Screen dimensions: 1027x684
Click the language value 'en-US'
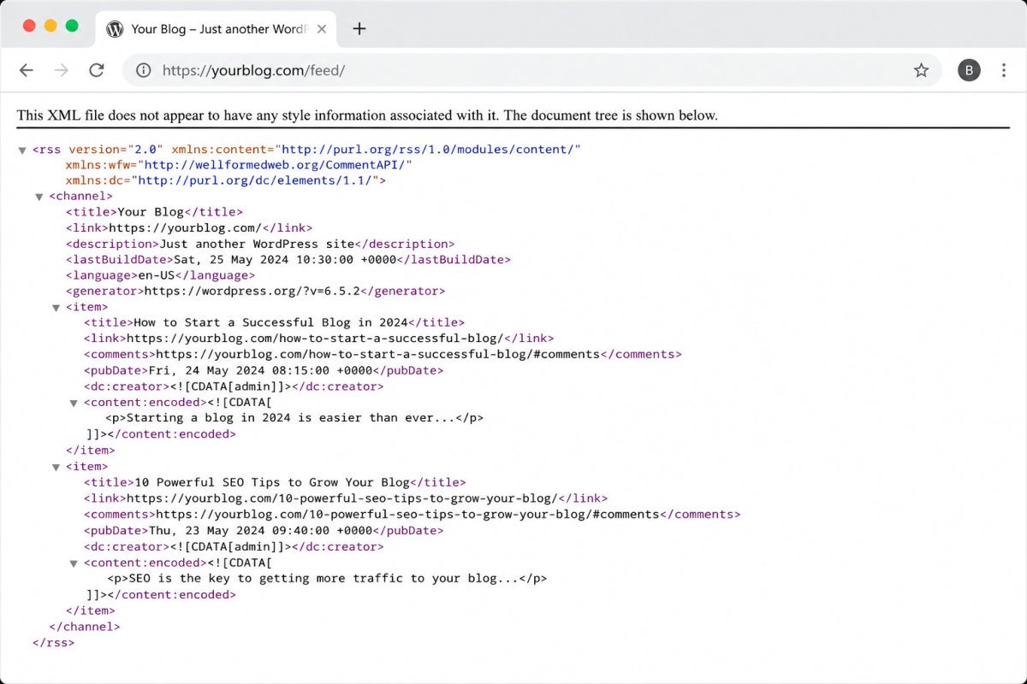(156, 275)
